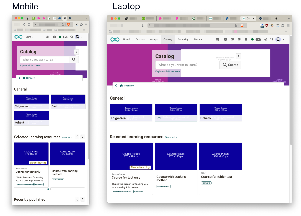Image resolution: width=301 pixels, height=216 pixels.
Task: Click the back chevron in mobile Overview breadcrumb
Action: pyautogui.click(x=20, y=78)
